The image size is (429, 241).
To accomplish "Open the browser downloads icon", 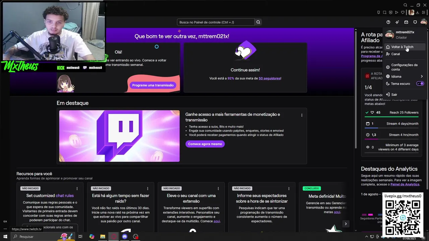I will click(x=418, y=12).
